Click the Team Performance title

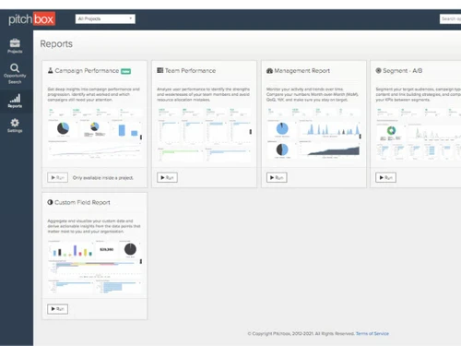point(190,71)
